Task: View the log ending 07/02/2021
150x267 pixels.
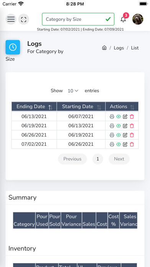Action: 119,144
